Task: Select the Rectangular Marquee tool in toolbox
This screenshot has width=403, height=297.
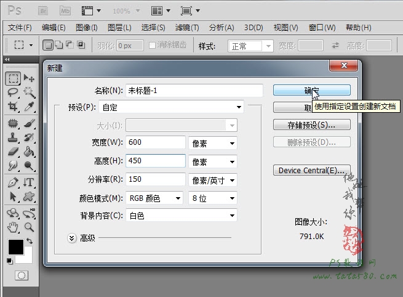Action: [x=13, y=78]
